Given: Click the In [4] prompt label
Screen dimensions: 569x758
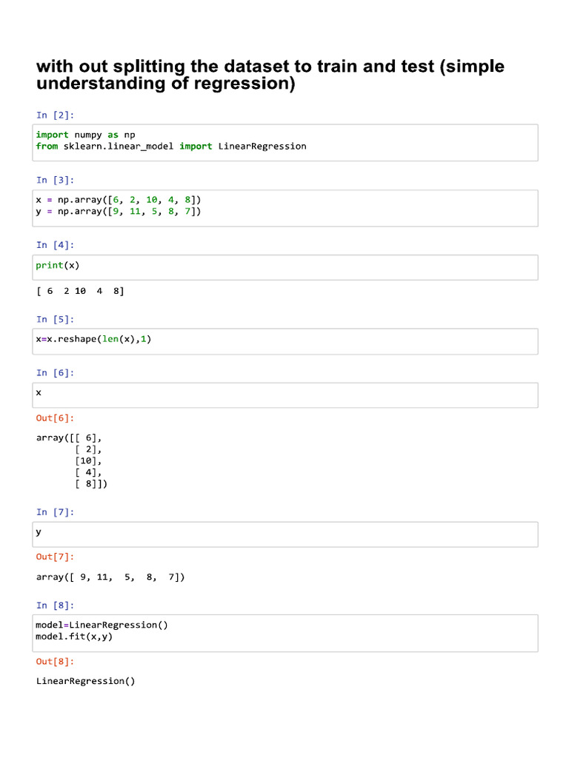Looking at the screenshot, I should (56, 245).
